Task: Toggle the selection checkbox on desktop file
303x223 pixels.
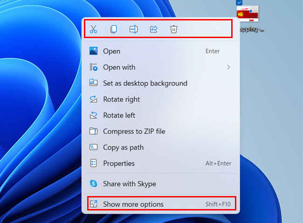Action: pyautogui.click(x=239, y=2)
